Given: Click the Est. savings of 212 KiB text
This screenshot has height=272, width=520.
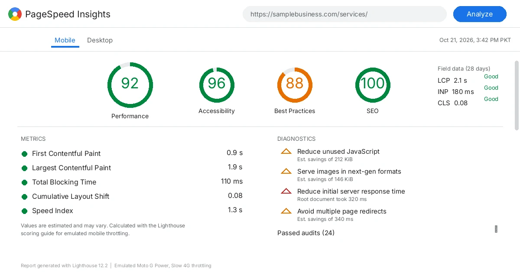Looking at the screenshot, I should click(x=325, y=159).
